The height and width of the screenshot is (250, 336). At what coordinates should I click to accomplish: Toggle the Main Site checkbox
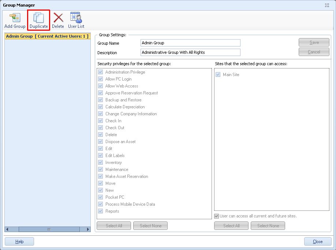pyautogui.click(x=218, y=75)
